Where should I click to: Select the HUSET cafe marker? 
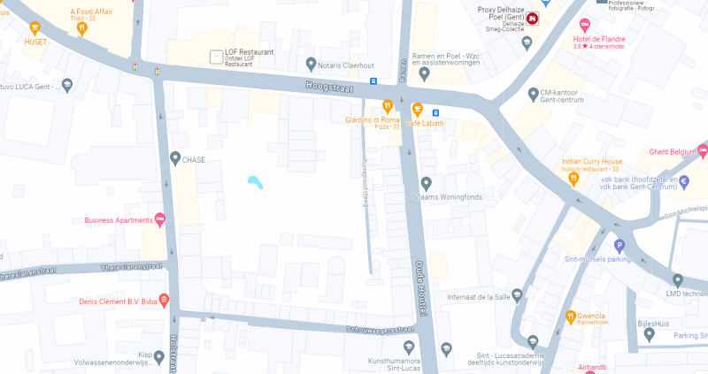tap(35, 29)
